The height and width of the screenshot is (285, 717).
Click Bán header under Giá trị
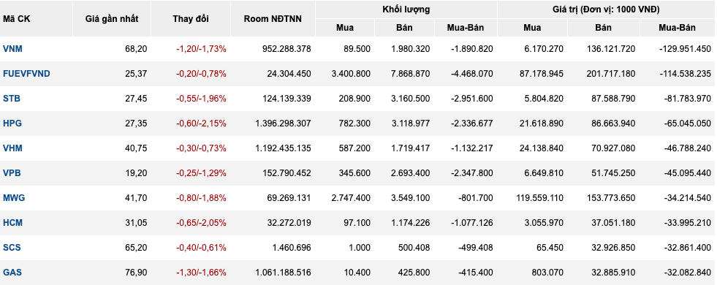point(603,28)
